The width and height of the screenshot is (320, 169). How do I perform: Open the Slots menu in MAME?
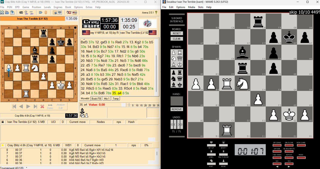[200, 7]
